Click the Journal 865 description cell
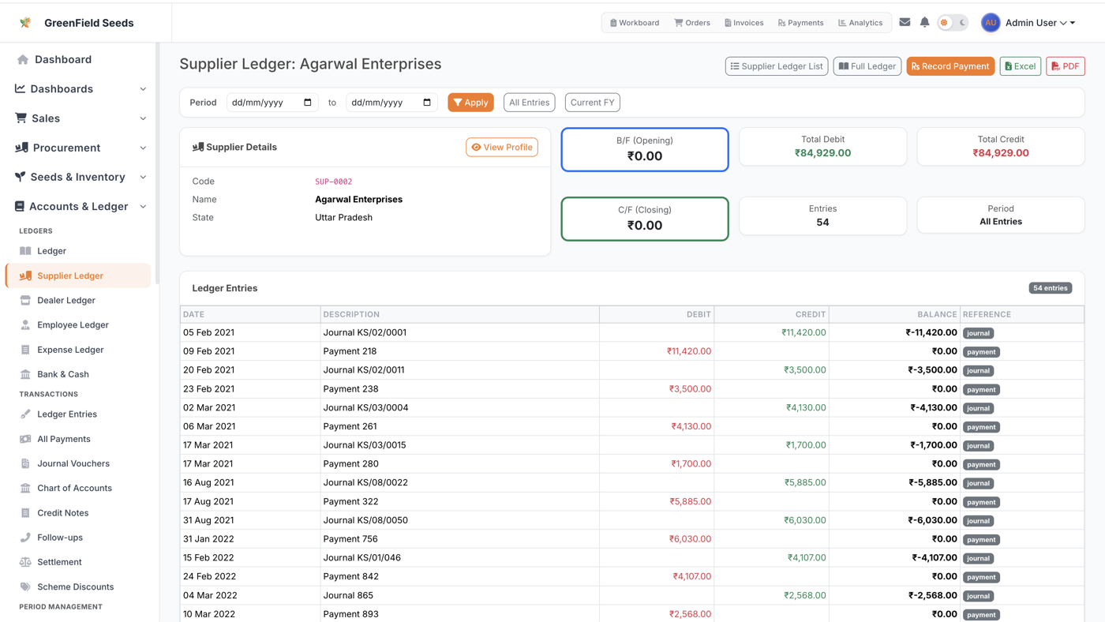 coord(459,595)
